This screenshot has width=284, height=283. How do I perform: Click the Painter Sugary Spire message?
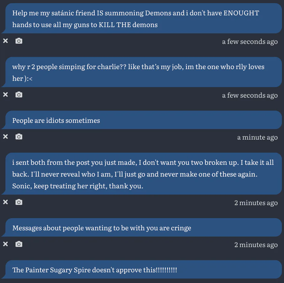click(142, 270)
